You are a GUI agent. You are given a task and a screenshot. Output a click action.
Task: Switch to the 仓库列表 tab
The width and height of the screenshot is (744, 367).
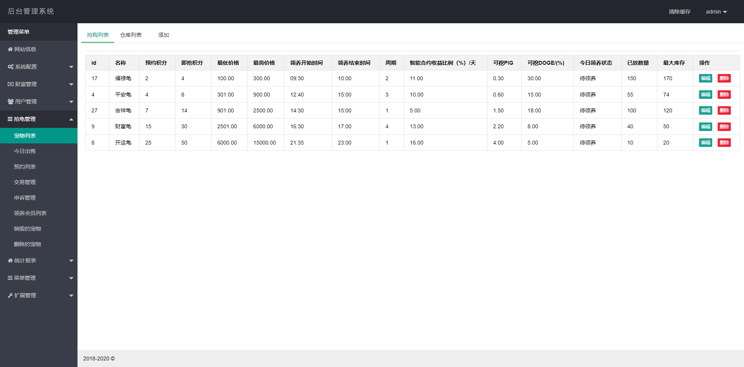tap(131, 35)
